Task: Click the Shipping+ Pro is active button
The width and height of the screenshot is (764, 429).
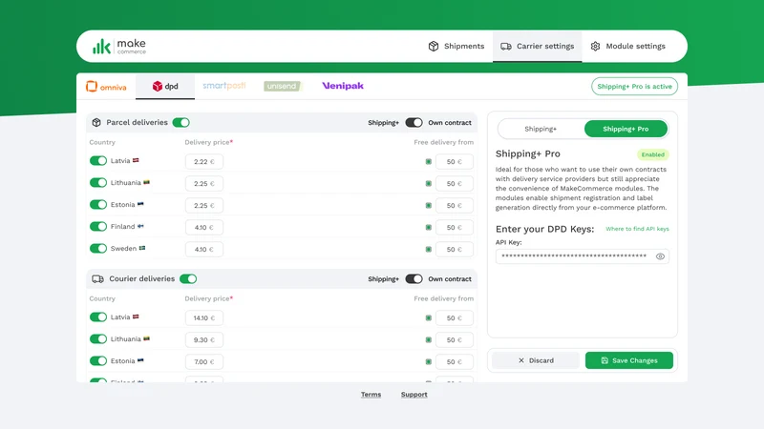Action: click(634, 86)
